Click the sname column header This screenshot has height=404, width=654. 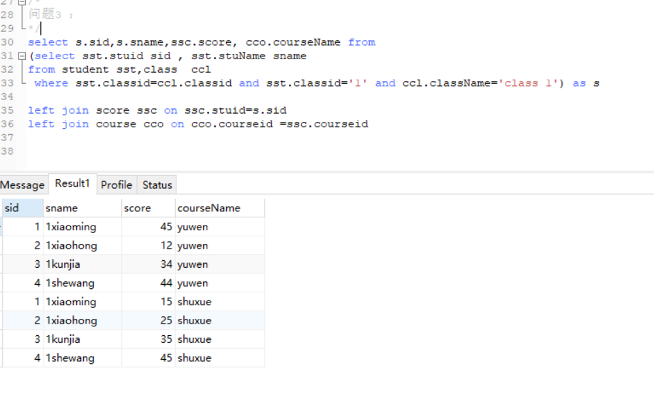(82, 208)
